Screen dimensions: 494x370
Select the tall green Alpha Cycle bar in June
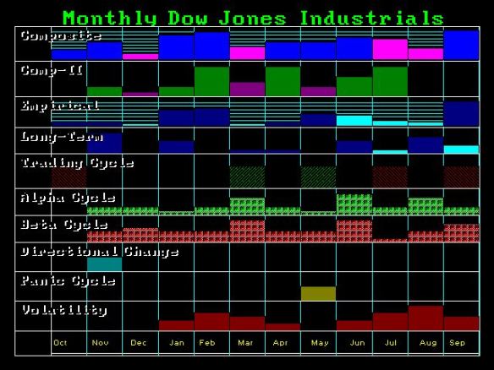pyautogui.click(x=354, y=204)
